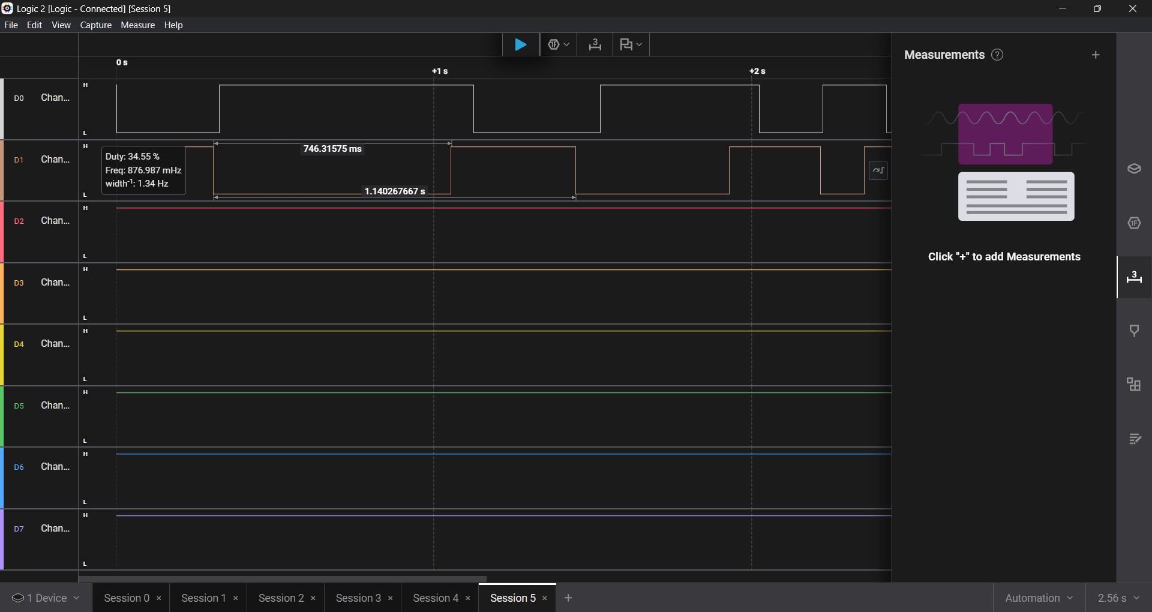The image size is (1152, 612).
Task: Open Measurements help question-mark icon
Action: pyautogui.click(x=997, y=55)
